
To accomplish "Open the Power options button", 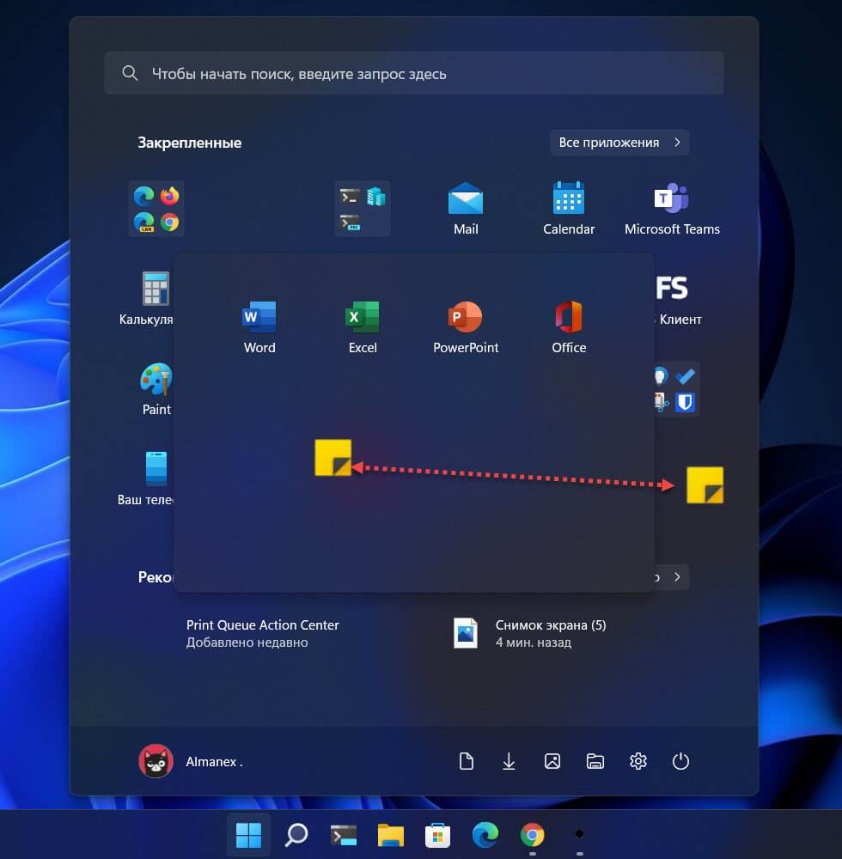I will click(x=680, y=761).
